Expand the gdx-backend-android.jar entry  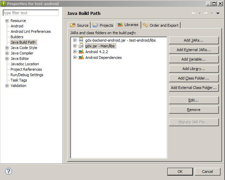[75, 40]
